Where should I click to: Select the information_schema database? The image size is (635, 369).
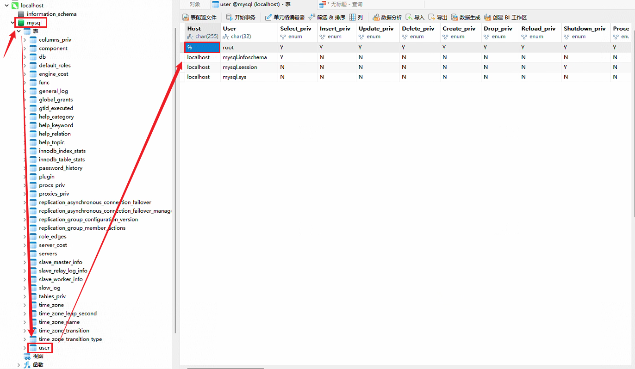point(51,14)
